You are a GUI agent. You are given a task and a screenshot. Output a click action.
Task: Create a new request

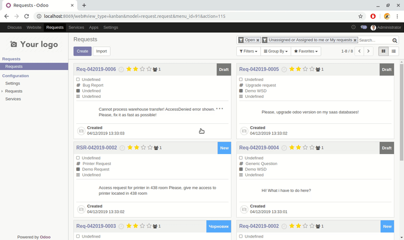[83, 51]
